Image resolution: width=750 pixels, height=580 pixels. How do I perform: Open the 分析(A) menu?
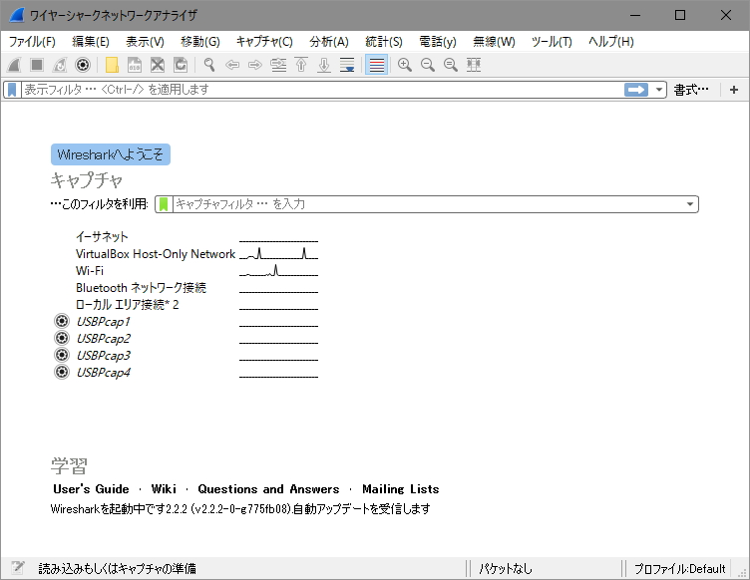(329, 42)
